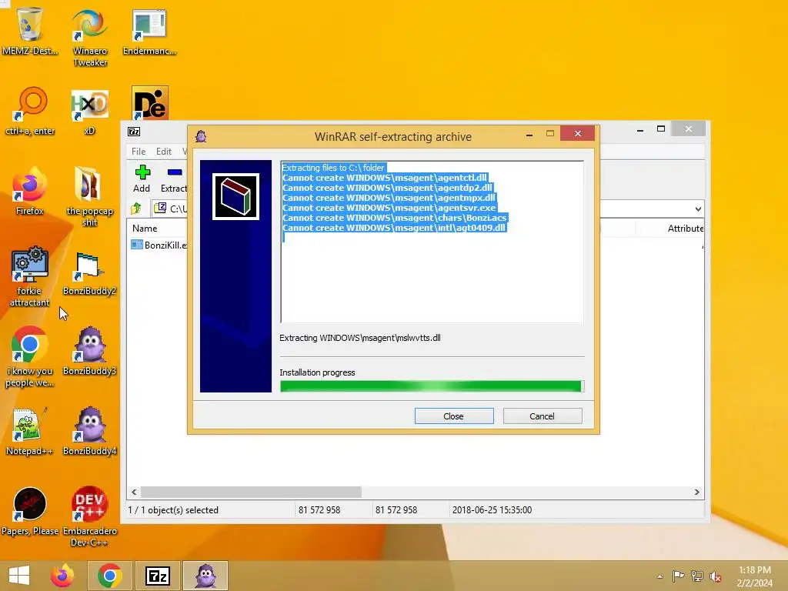The width and height of the screenshot is (788, 591).
Task: Switch to Bonzi installer taskbar button
Action: 205,576
